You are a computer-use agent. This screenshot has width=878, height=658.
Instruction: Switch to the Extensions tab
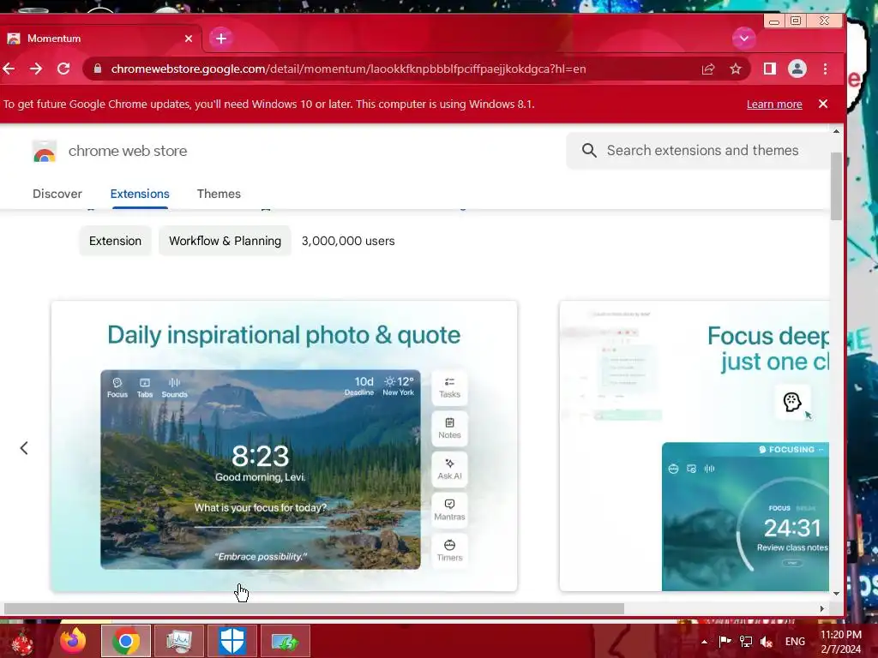(140, 194)
